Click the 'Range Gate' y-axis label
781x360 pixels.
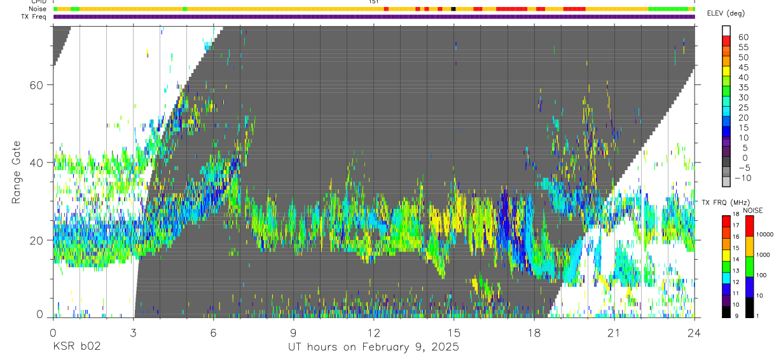16,173
